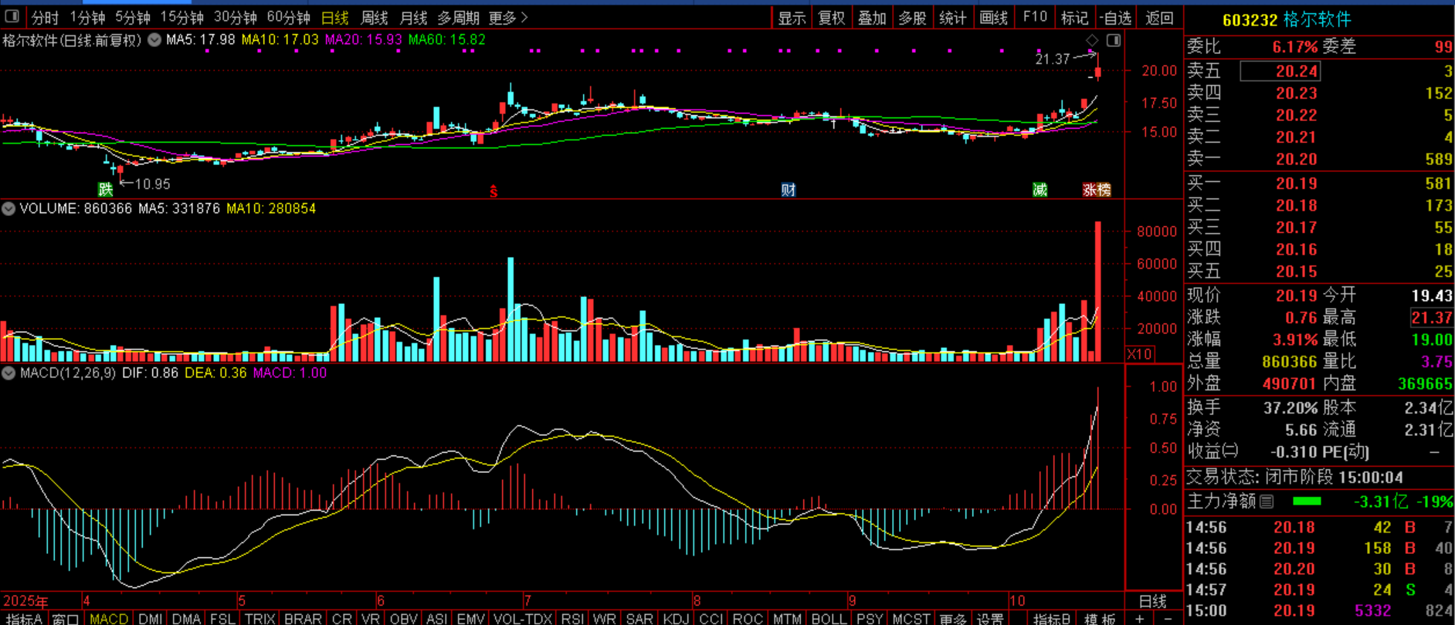Switch indicator to BOLL
The height and width of the screenshot is (625, 1455).
(x=829, y=619)
